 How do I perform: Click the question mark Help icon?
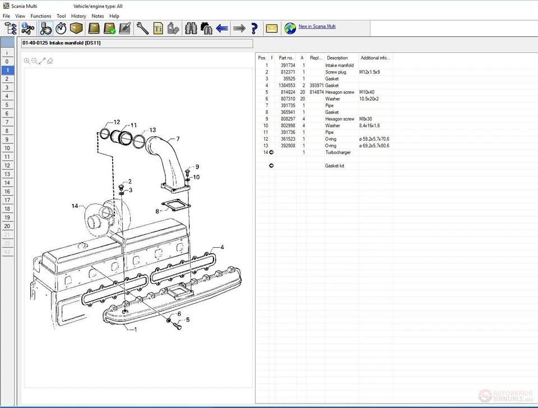[x=254, y=28]
